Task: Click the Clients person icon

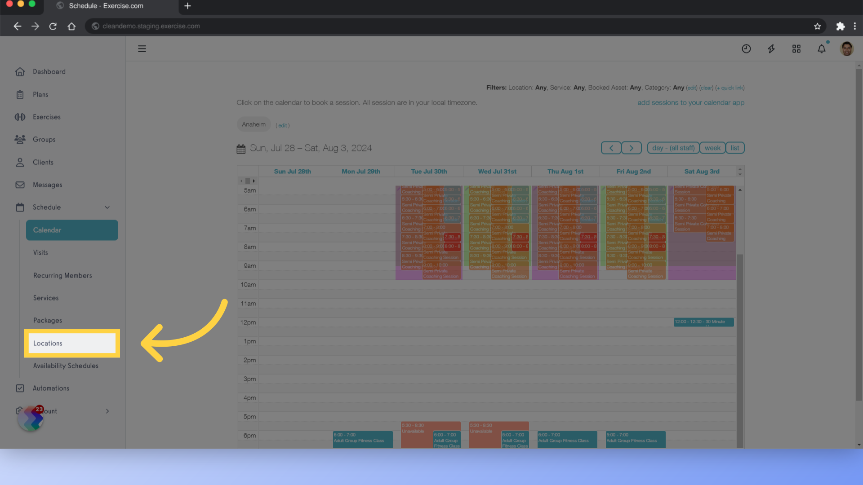Action: click(x=20, y=163)
